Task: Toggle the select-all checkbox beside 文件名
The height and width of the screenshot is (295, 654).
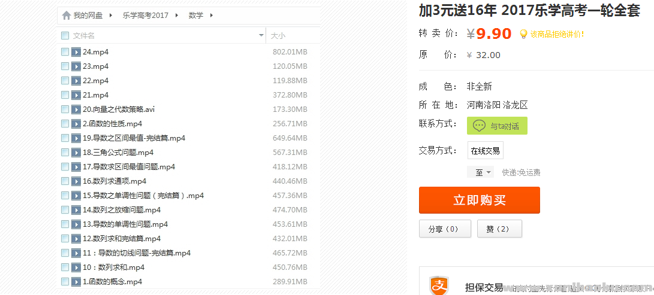Action: click(65, 36)
